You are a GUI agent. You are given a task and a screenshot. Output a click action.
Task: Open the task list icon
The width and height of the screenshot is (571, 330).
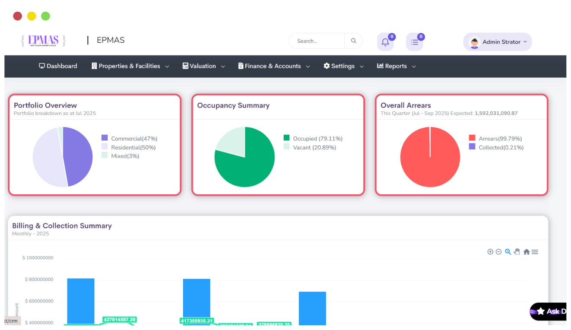coord(414,42)
